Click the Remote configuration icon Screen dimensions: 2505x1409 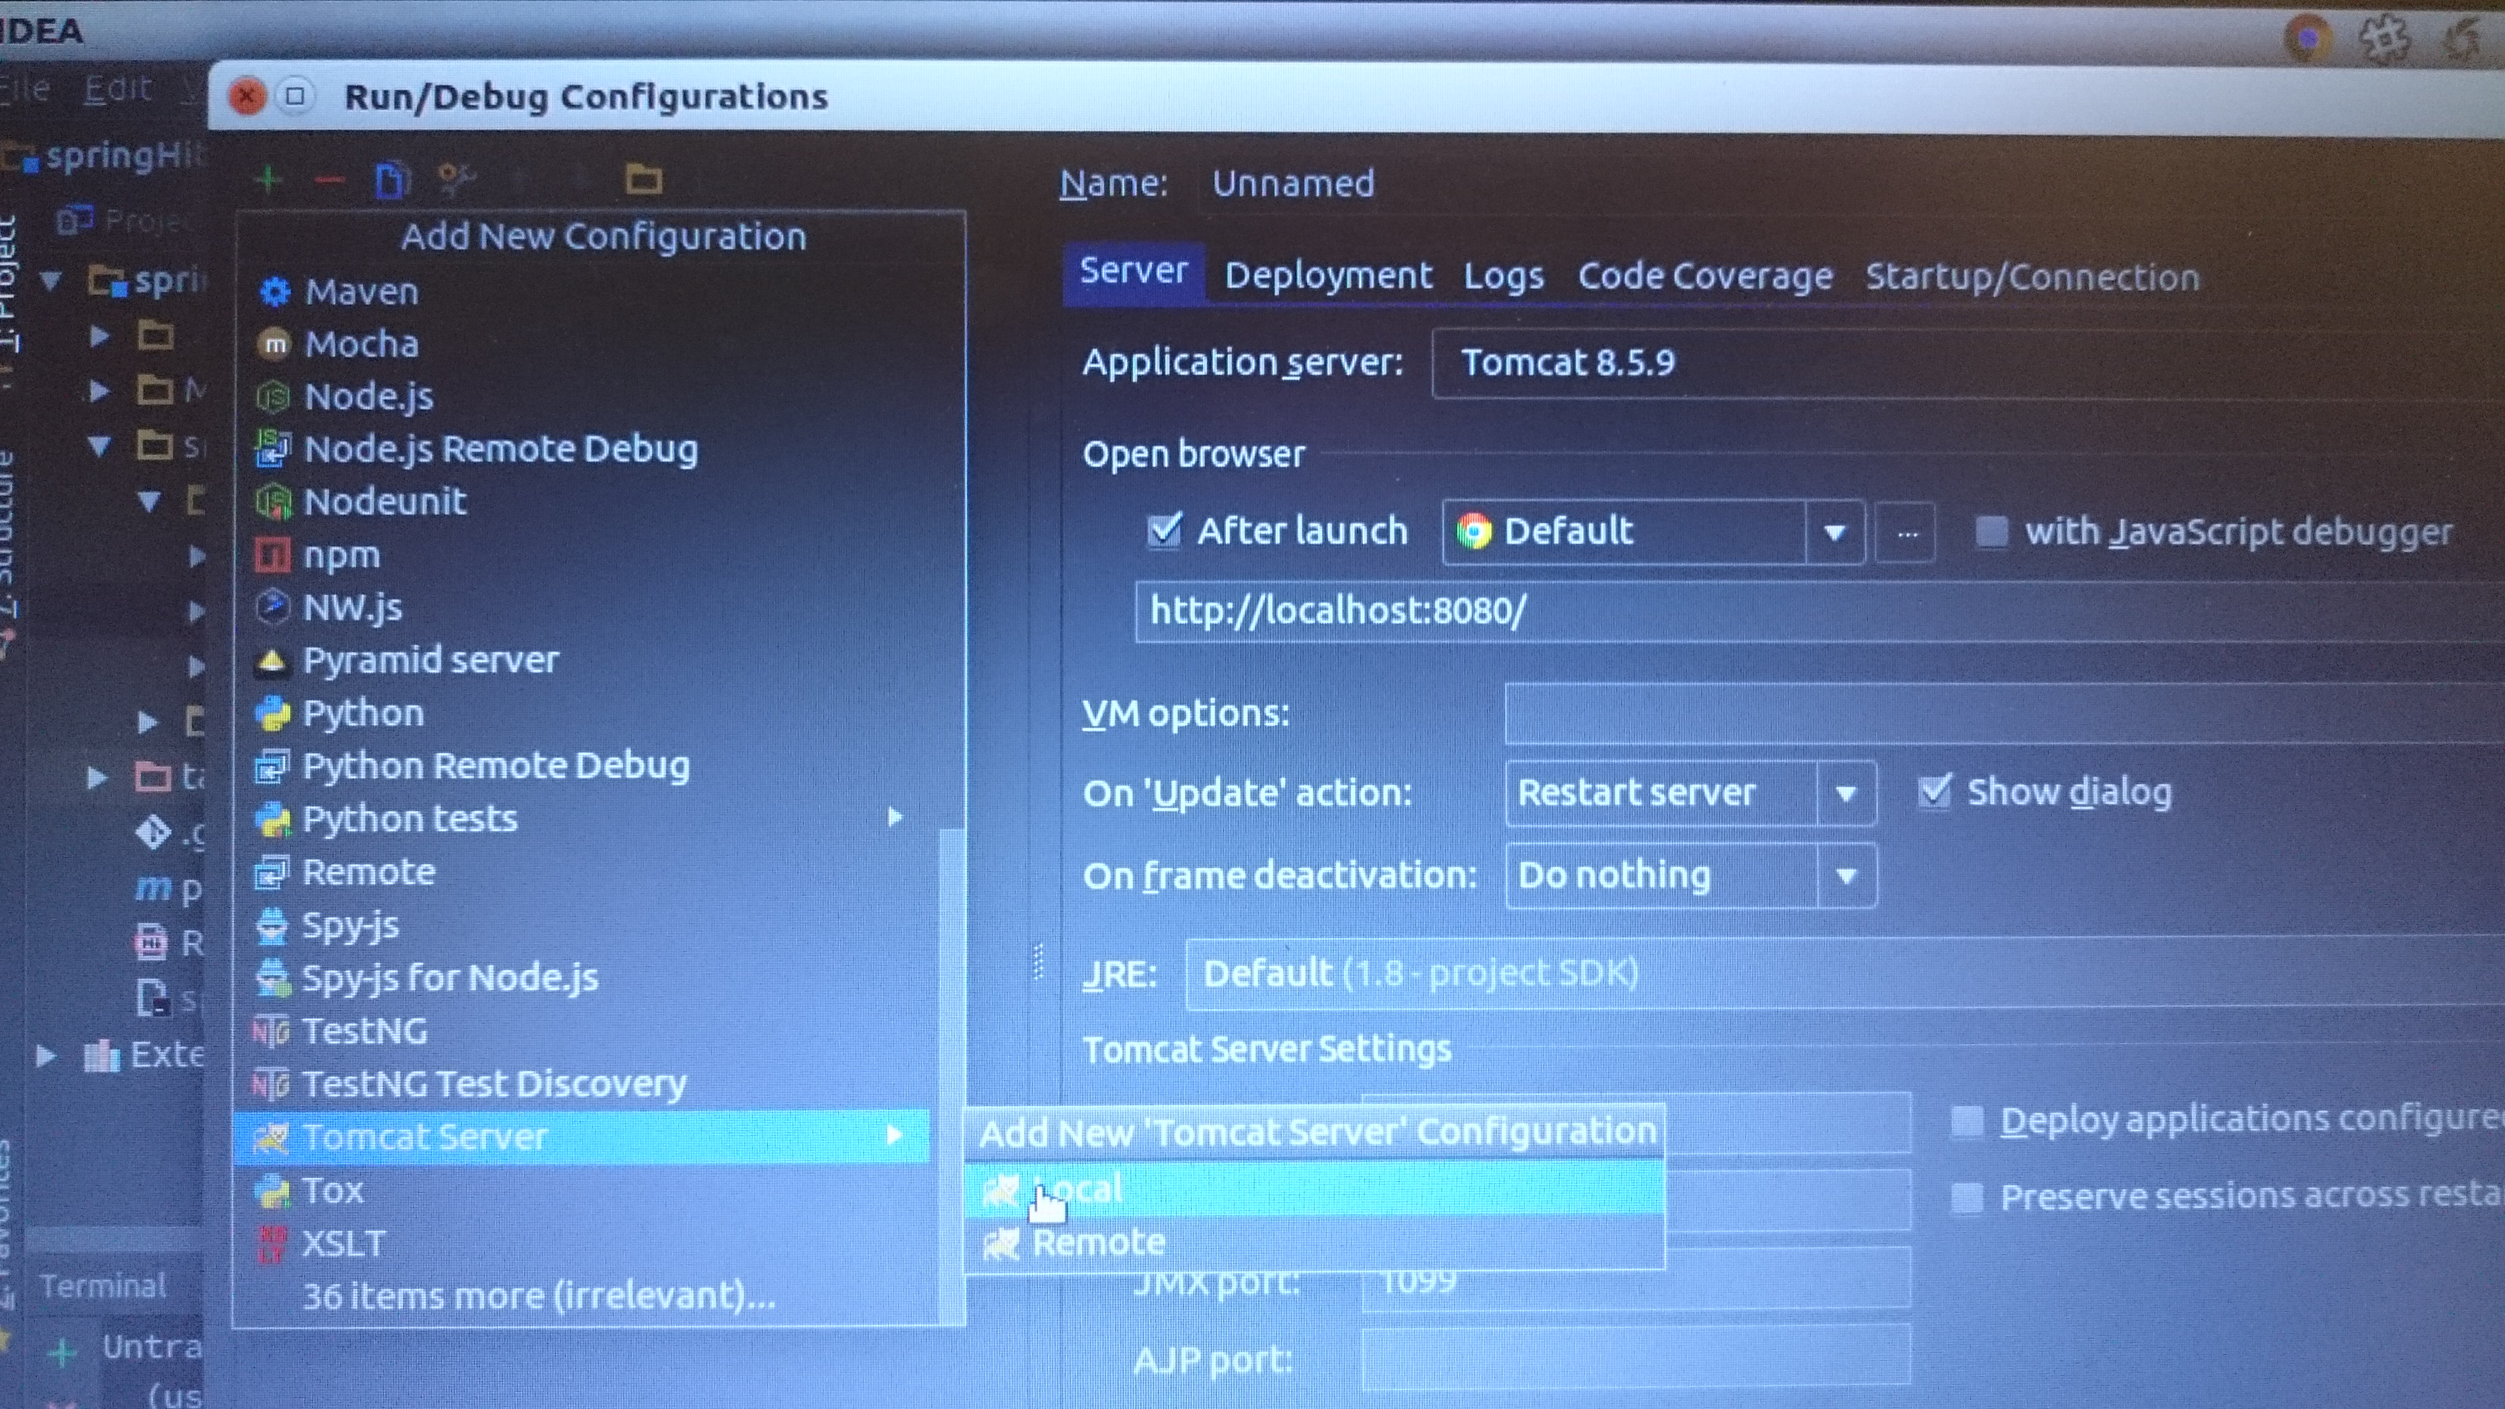[272, 872]
